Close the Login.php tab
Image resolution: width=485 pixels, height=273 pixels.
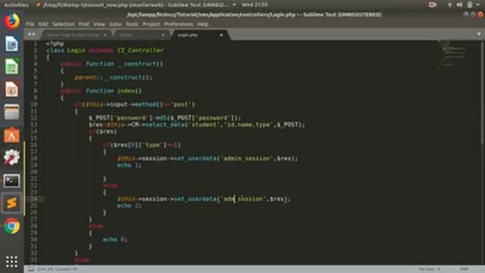point(221,35)
